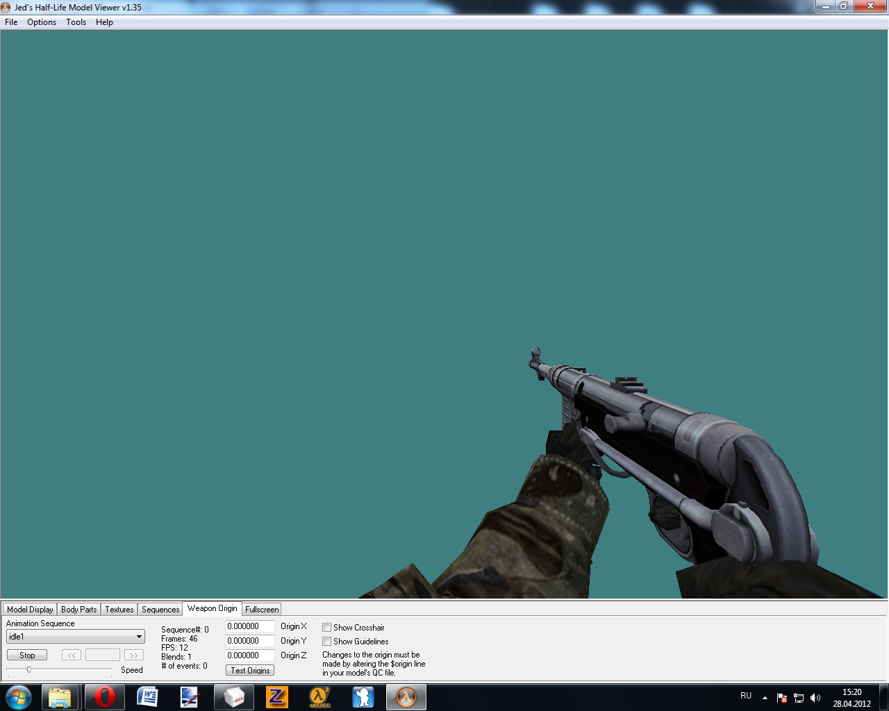
Task: Step to the next frame with >>
Action: (133, 655)
